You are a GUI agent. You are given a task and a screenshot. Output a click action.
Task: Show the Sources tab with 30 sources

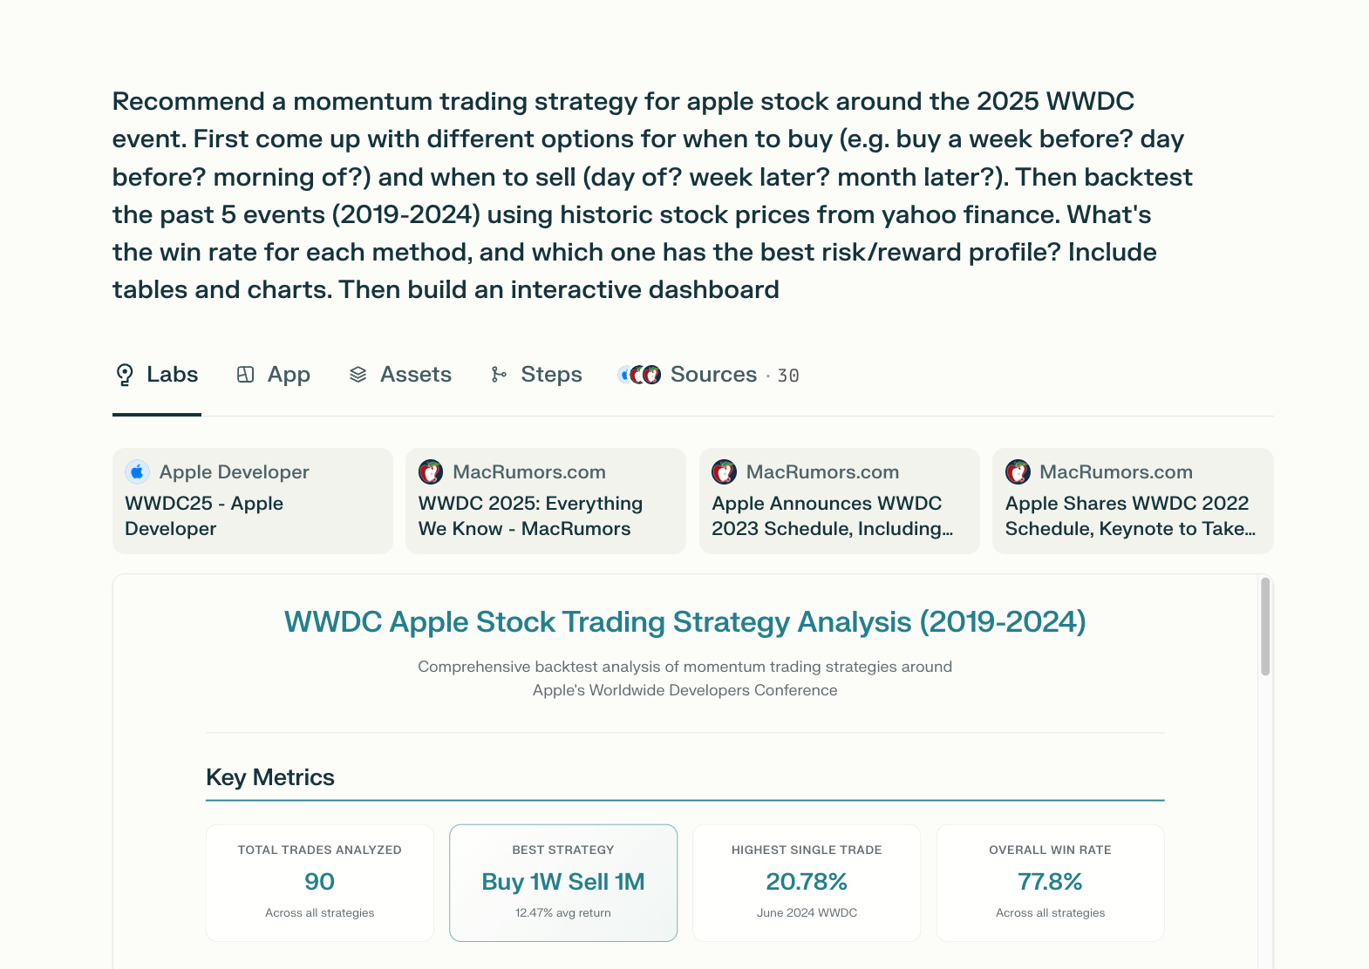point(713,375)
